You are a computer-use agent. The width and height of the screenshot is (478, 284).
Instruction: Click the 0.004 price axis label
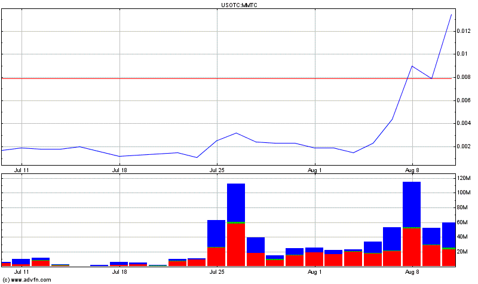coord(464,123)
